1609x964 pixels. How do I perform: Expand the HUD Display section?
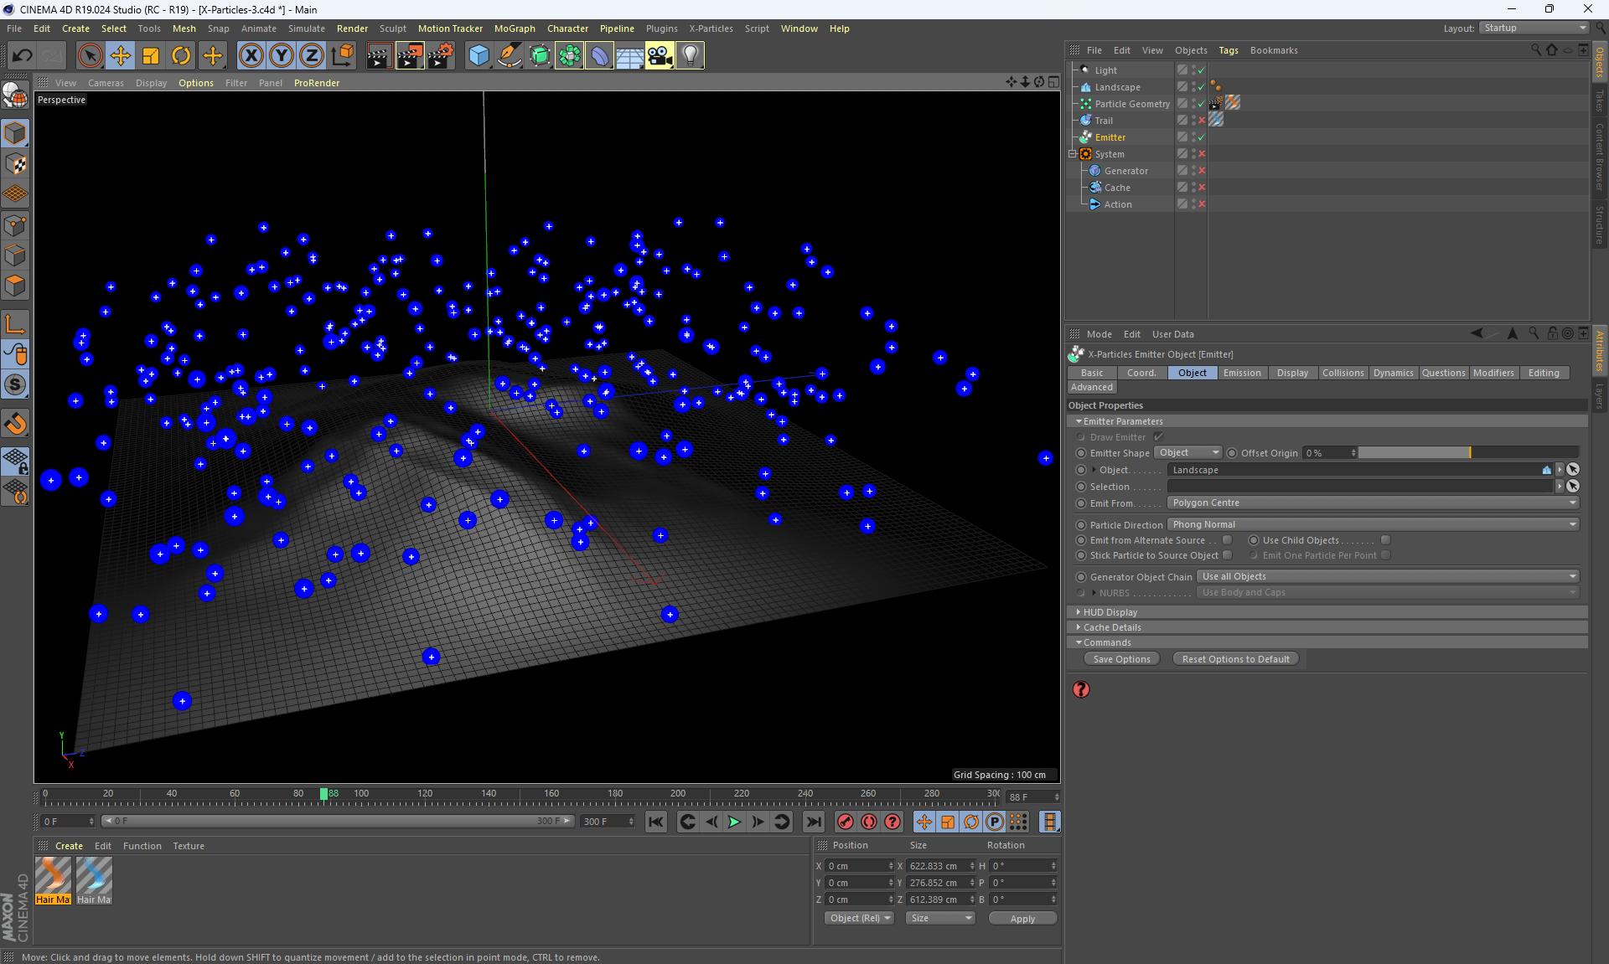[x=1110, y=612]
